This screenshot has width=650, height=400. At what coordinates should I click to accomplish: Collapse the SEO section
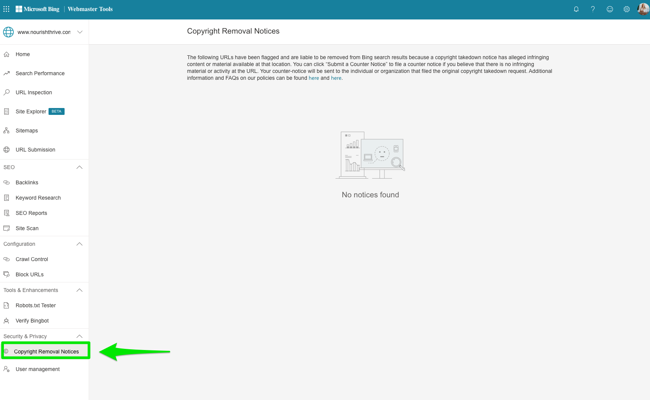tap(79, 167)
